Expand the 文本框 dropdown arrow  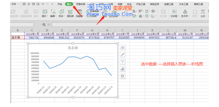pyautogui.click(x=178, y=16)
